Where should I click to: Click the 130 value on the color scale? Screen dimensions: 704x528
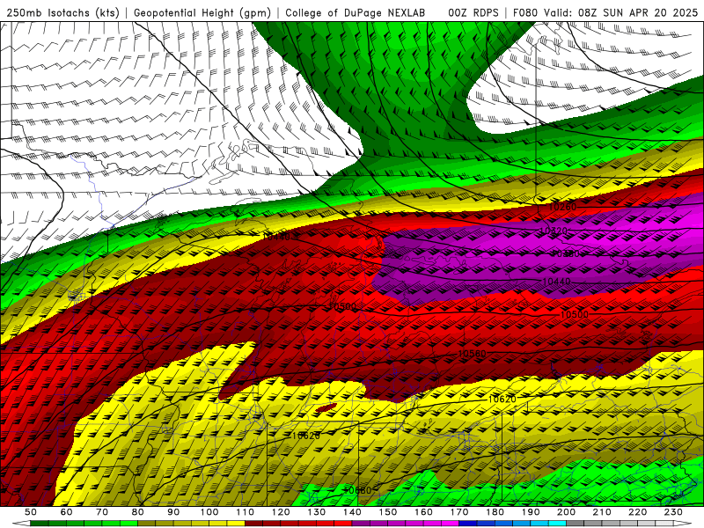point(317,512)
